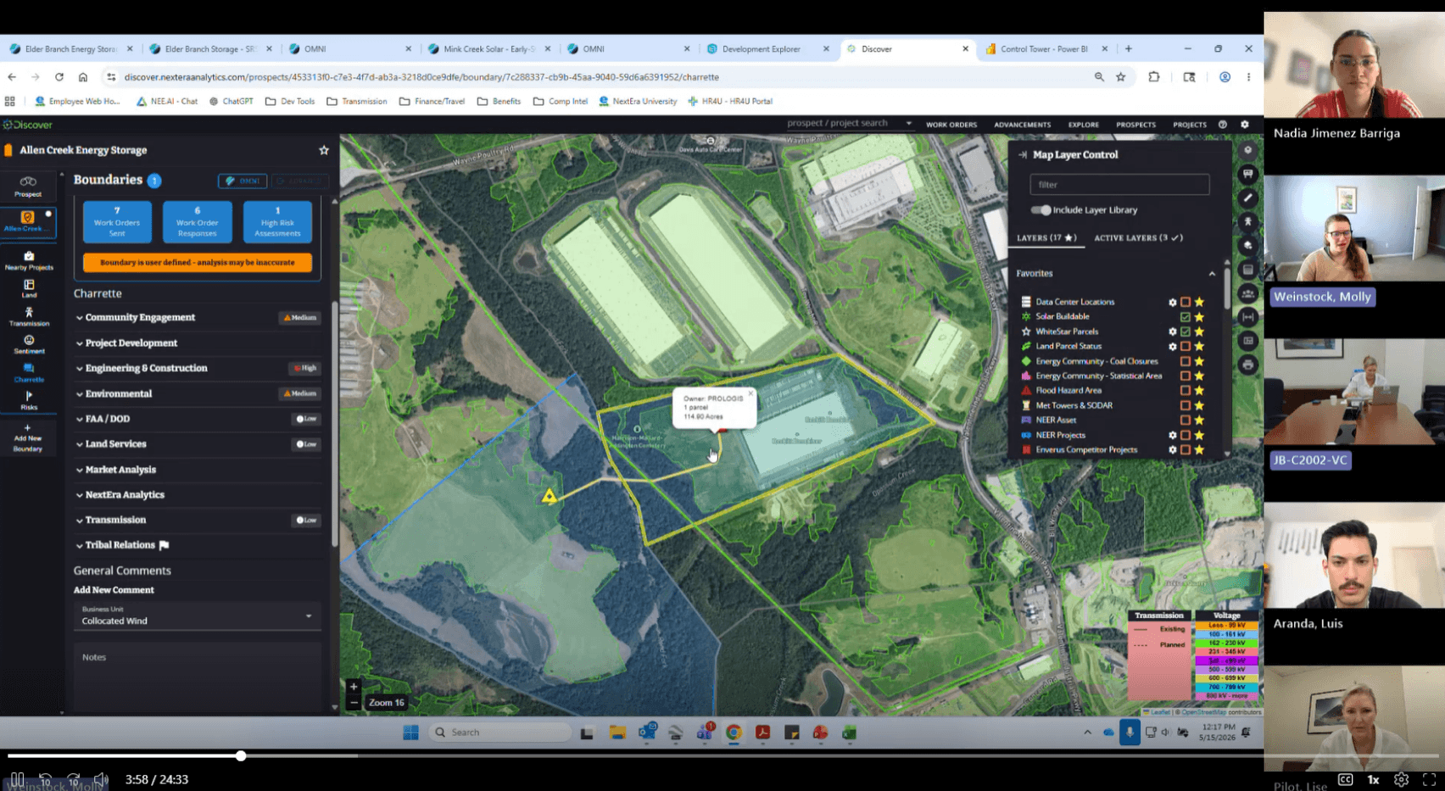Open ADVANCEMENTS in the top menu
Image resolution: width=1445 pixels, height=791 pixels.
pos(1022,125)
